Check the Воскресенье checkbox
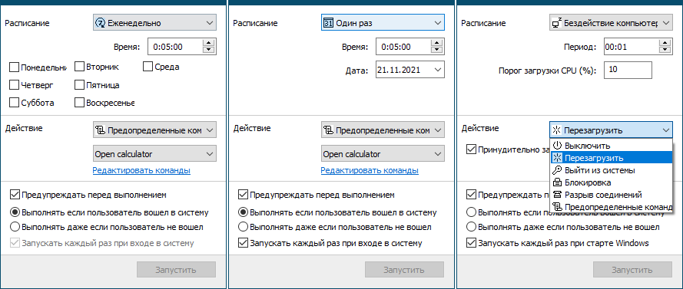This screenshot has height=289, width=683. click(79, 103)
